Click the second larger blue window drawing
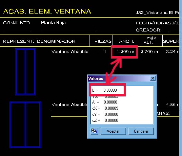 coord(25,125)
